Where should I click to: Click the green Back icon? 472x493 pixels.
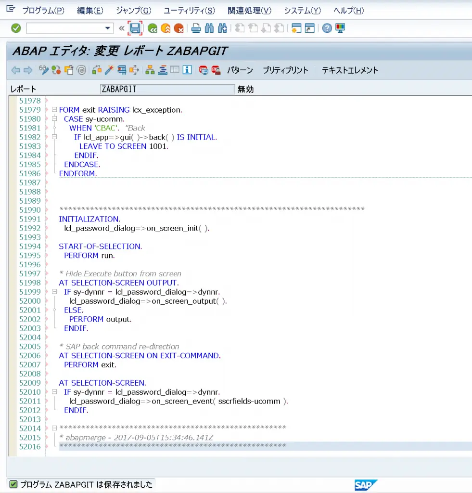(153, 28)
